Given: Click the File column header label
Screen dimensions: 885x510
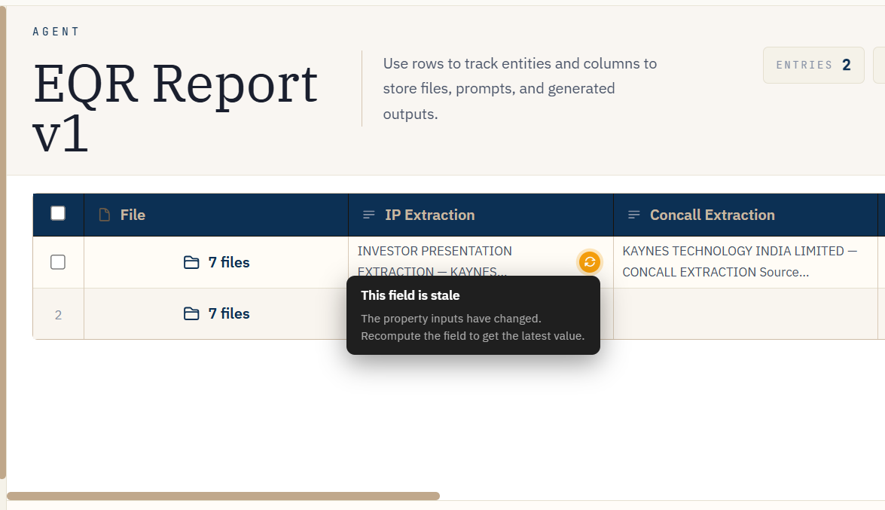Looking at the screenshot, I should (133, 215).
